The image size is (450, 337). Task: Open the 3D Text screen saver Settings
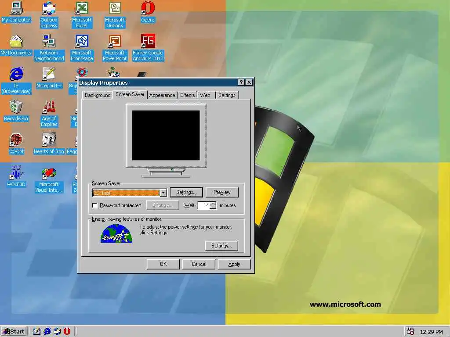point(186,192)
